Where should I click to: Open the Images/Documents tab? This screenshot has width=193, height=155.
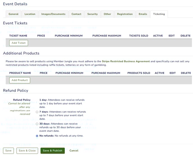pyautogui.click(x=53, y=14)
